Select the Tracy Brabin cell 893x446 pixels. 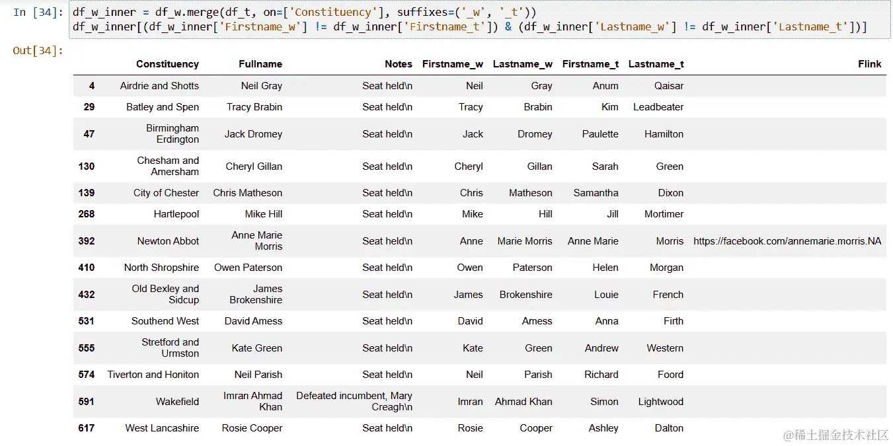[x=254, y=107]
